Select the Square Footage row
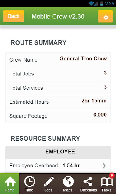The height and width of the screenshot is (194, 116). point(58,116)
